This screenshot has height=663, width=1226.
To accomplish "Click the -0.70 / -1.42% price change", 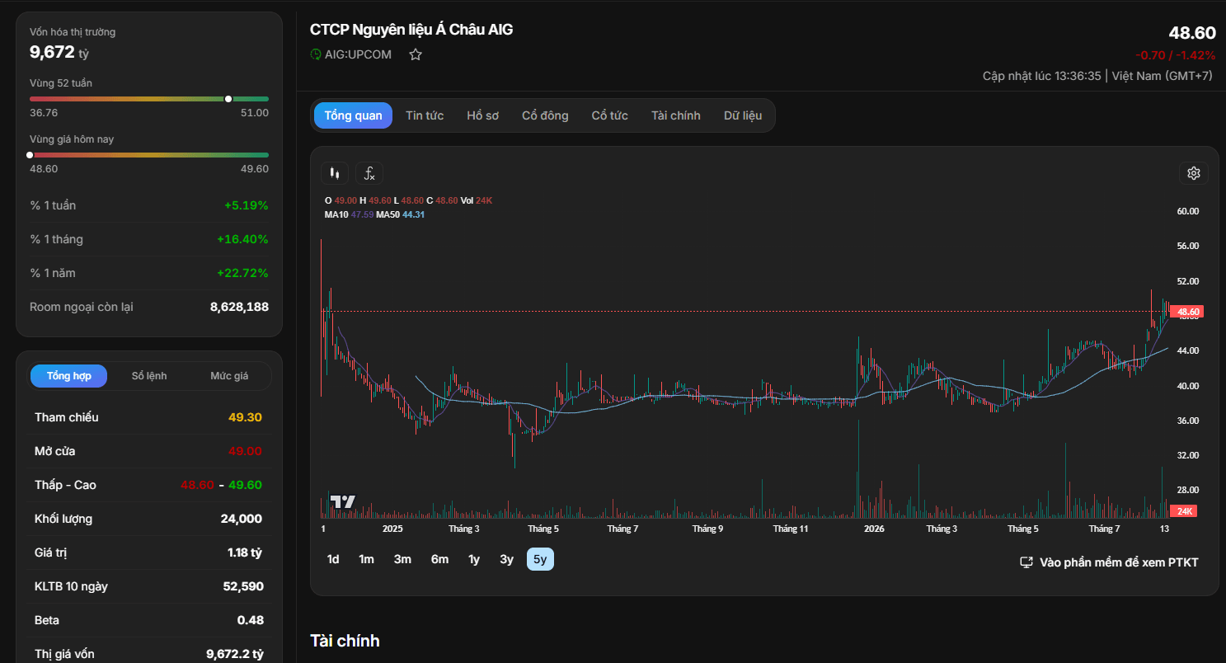I will click(1175, 55).
